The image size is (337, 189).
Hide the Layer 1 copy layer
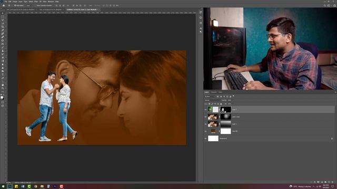(x=205, y=117)
